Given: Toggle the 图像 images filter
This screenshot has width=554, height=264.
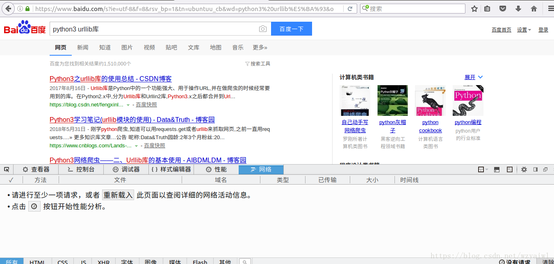Looking at the screenshot, I should (151, 262).
